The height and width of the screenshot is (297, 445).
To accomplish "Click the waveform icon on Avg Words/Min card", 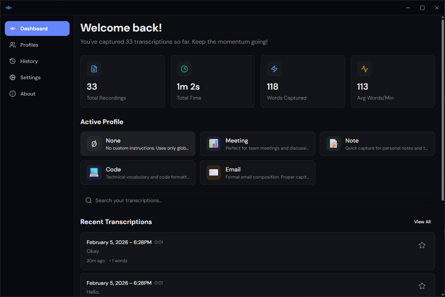I will pyautogui.click(x=364, y=69).
